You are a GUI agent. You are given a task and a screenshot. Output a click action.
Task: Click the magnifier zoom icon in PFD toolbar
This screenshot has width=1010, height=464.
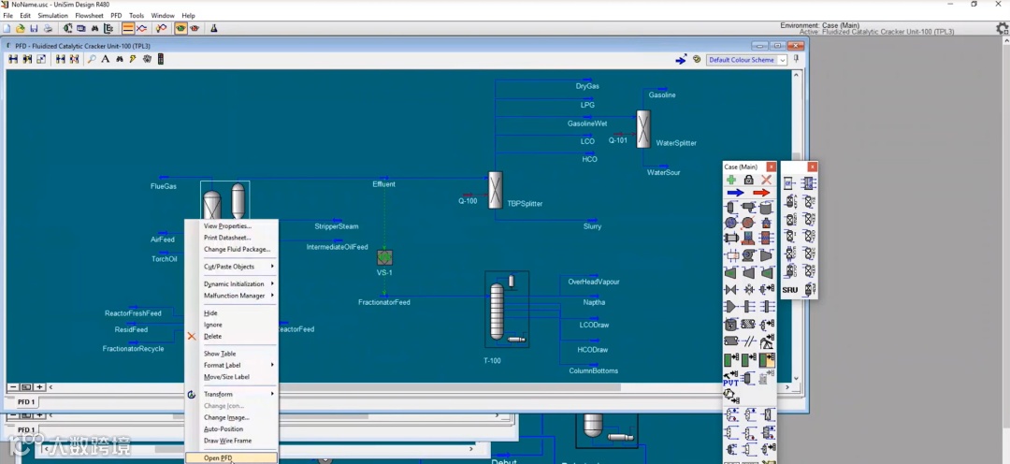[92, 59]
